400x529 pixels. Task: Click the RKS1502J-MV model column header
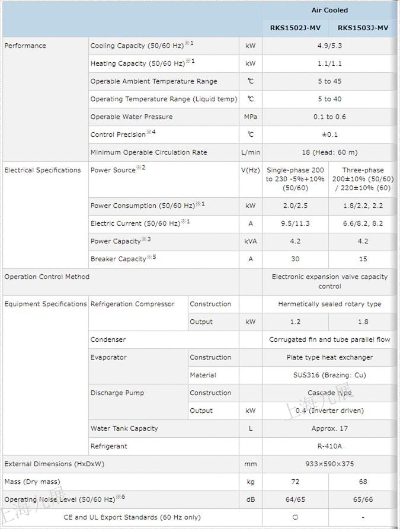tap(295, 28)
